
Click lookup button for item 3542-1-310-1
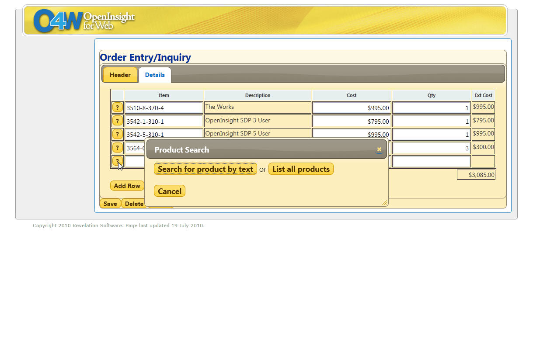click(117, 121)
